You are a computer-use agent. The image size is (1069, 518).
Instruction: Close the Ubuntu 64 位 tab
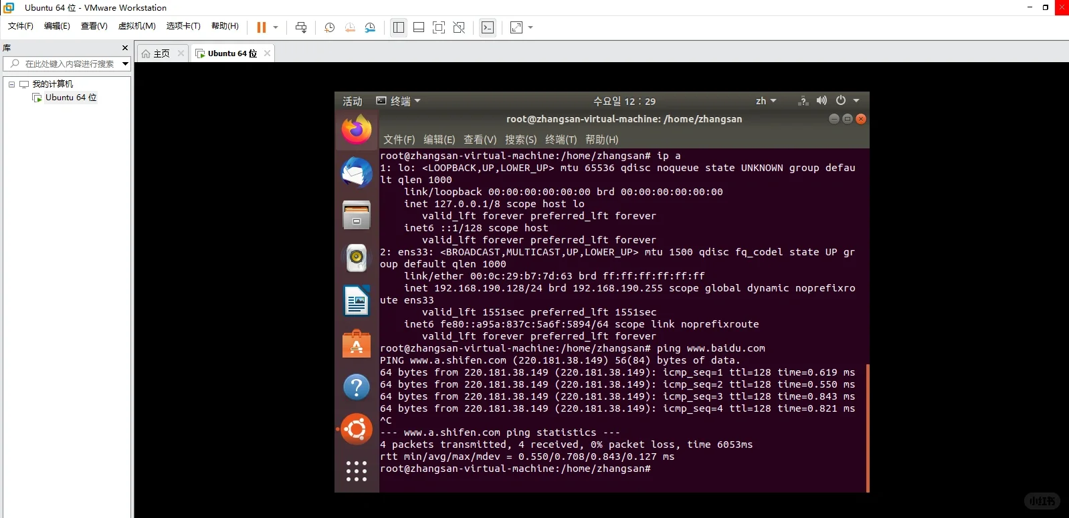[x=267, y=53]
